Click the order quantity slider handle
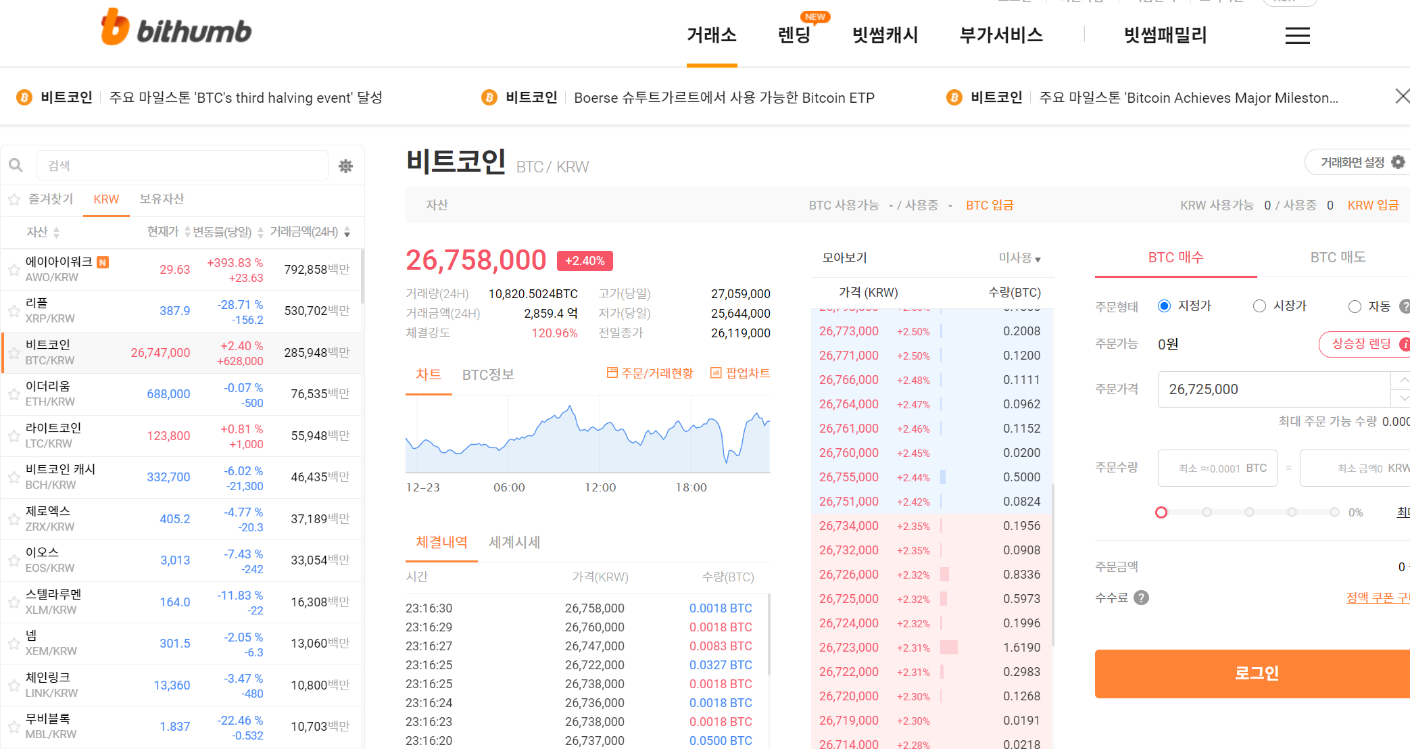 (1161, 512)
